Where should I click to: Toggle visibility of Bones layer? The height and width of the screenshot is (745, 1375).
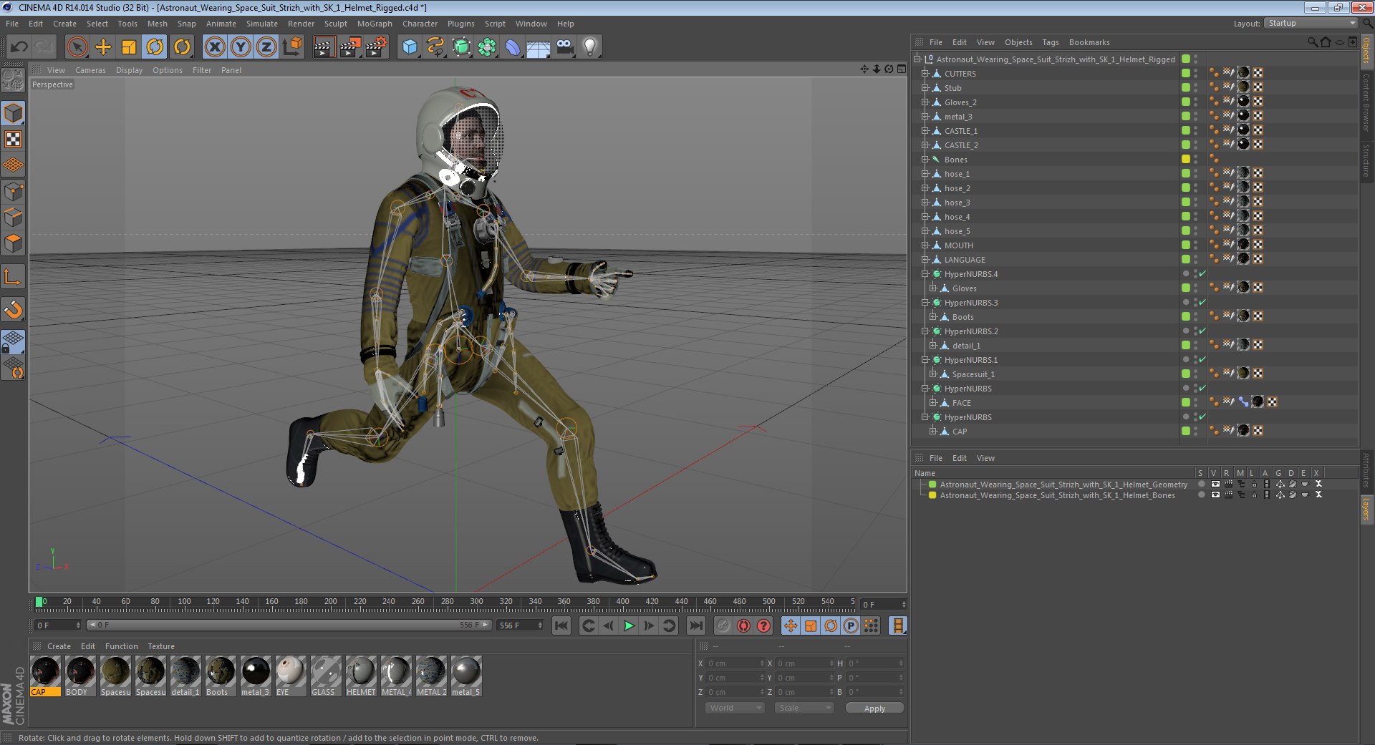(x=1215, y=495)
